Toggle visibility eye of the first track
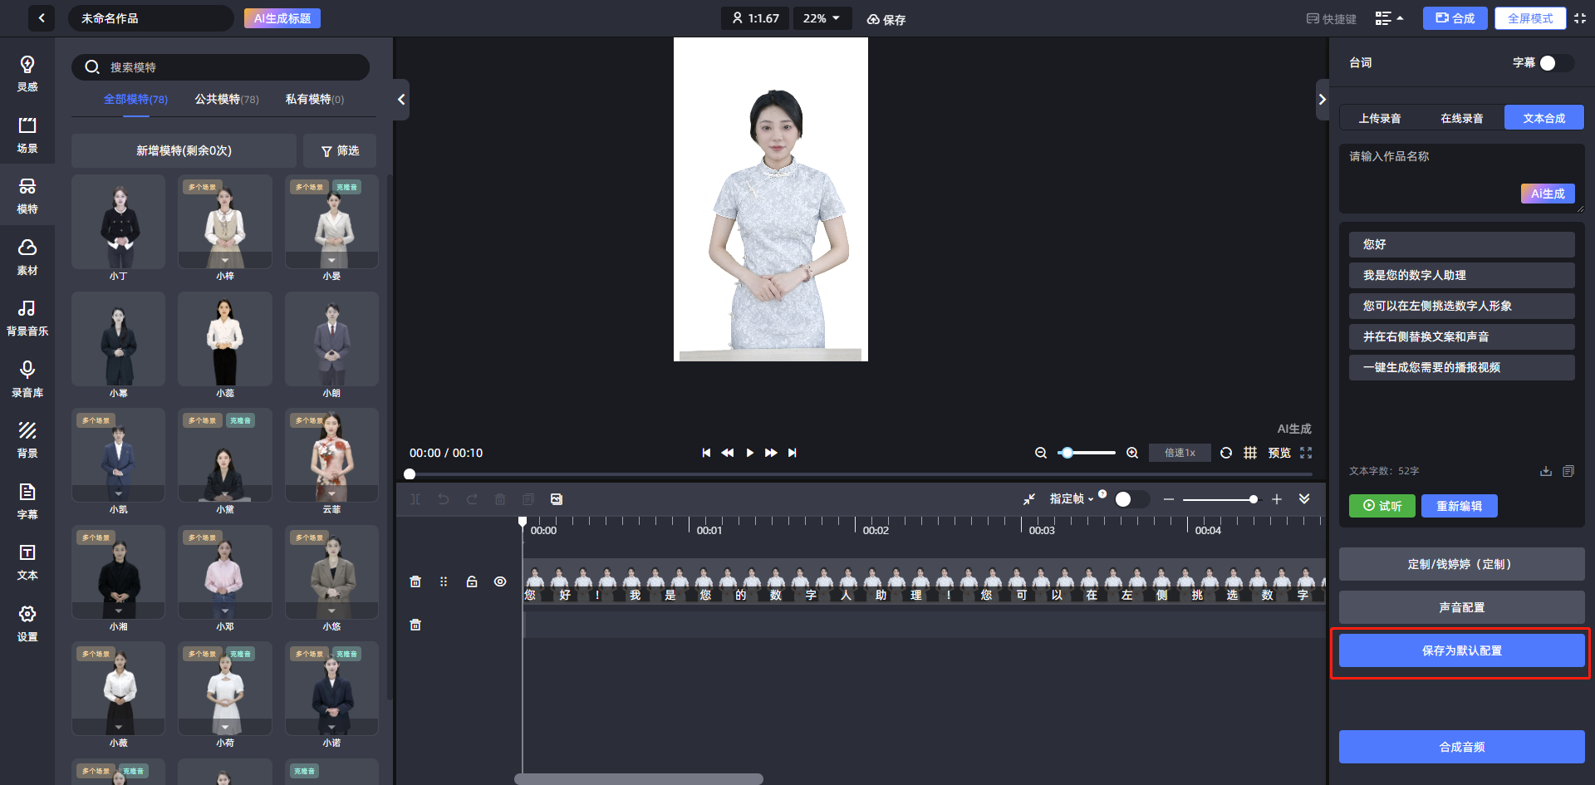Viewport: 1595px width, 785px height. [500, 581]
